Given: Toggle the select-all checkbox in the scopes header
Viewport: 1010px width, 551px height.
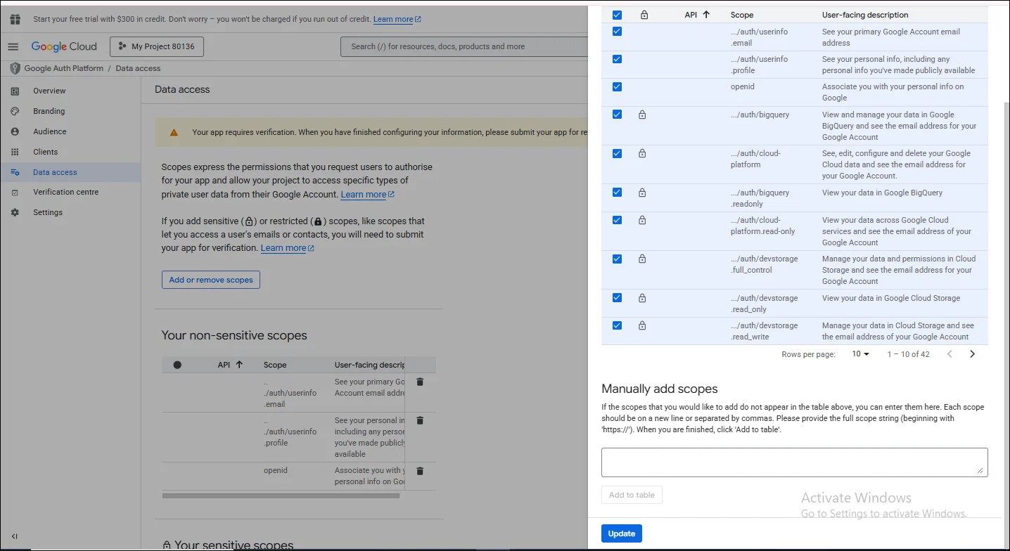Looking at the screenshot, I should pos(617,15).
